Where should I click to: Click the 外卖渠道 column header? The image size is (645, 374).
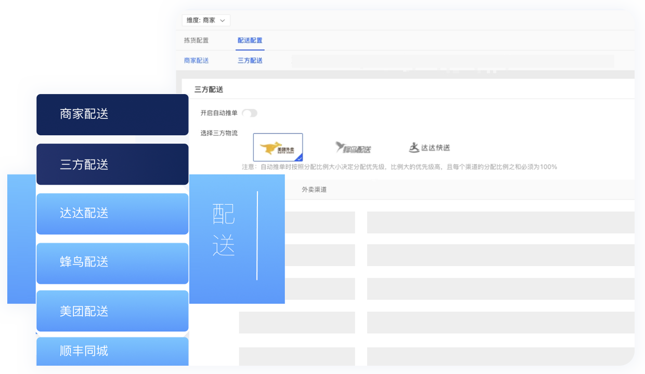coord(314,190)
